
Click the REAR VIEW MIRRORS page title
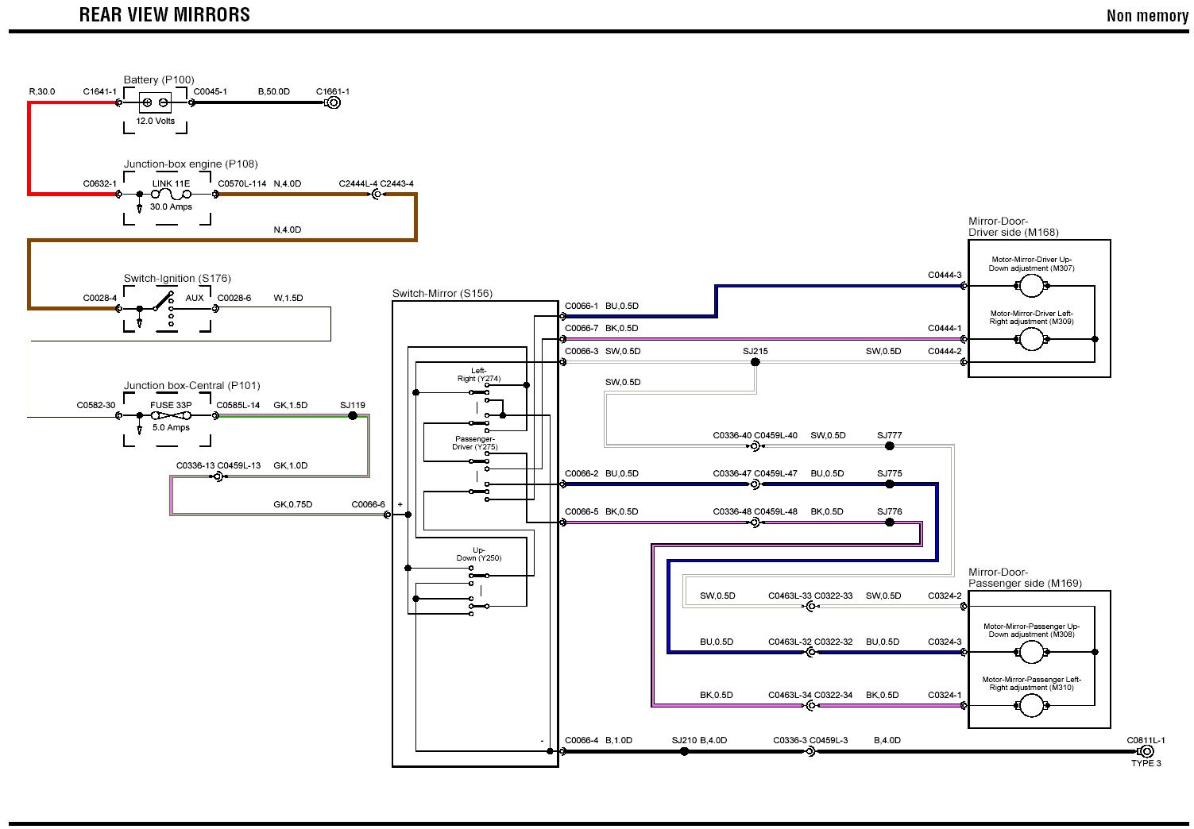pyautogui.click(x=164, y=15)
